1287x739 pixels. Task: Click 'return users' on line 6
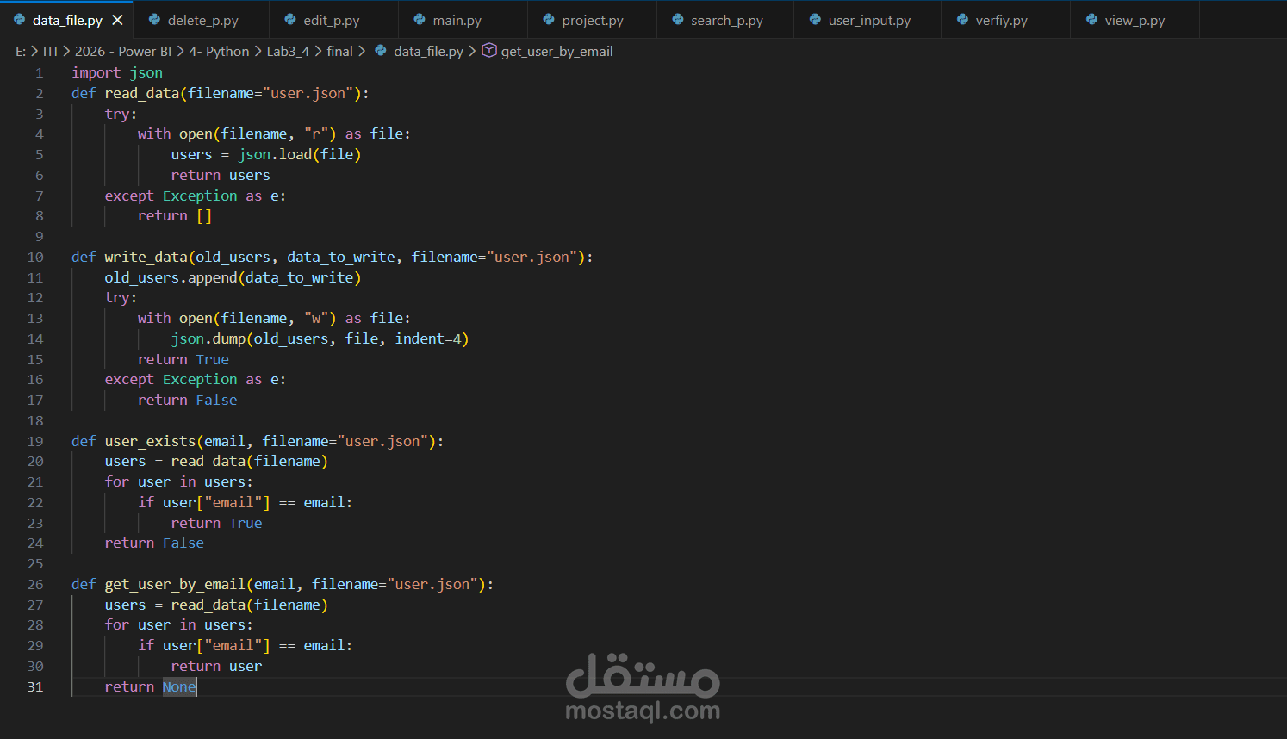pyautogui.click(x=221, y=176)
